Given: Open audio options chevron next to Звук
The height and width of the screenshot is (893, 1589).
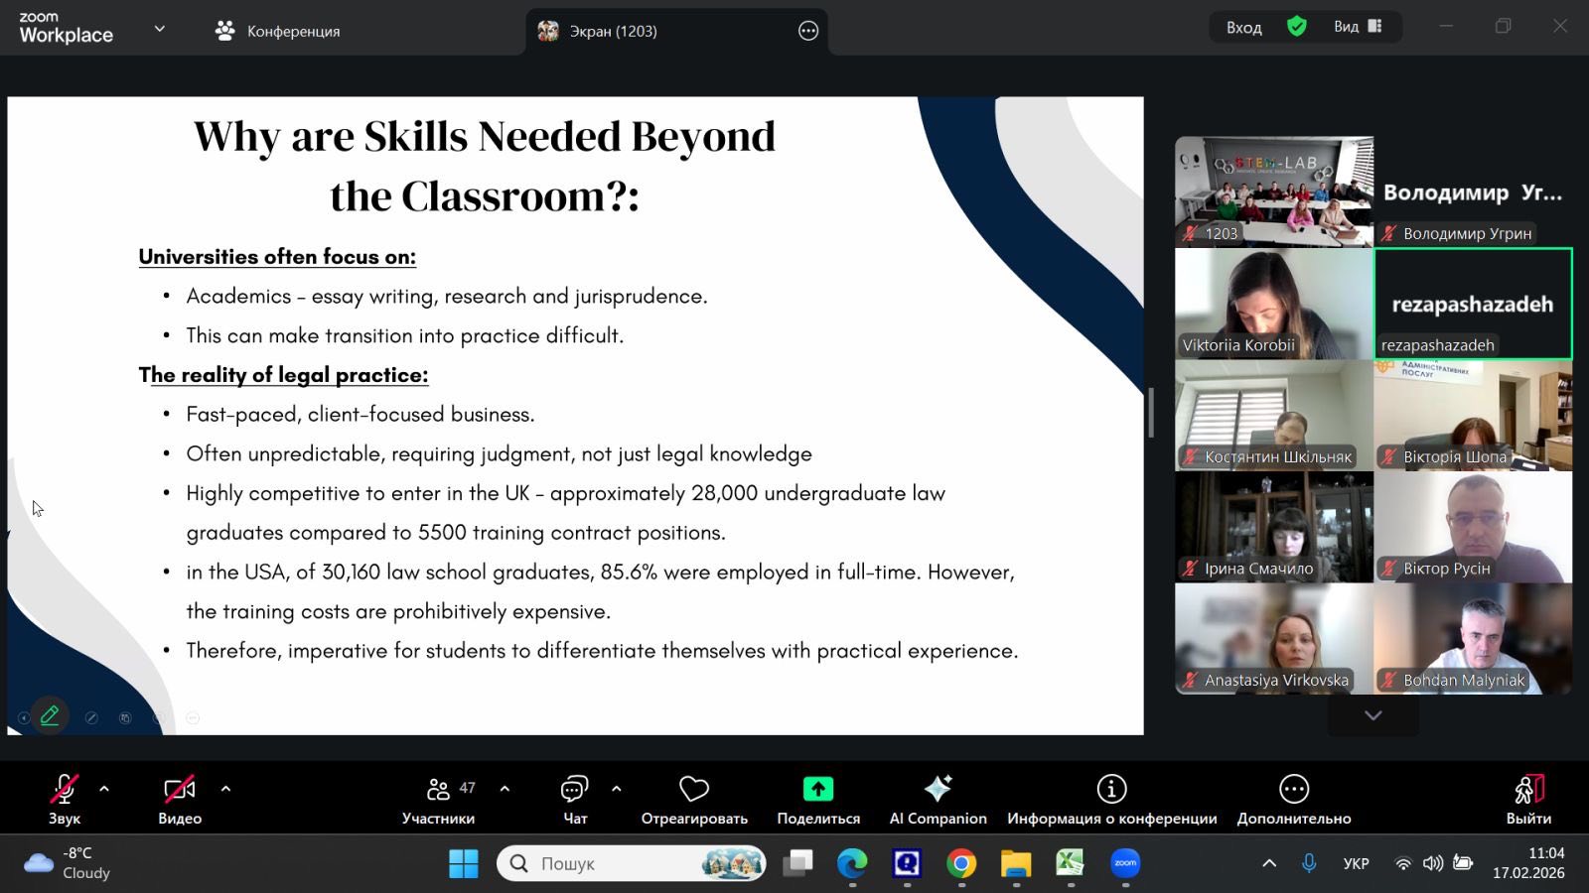Looking at the screenshot, I should point(104,791).
